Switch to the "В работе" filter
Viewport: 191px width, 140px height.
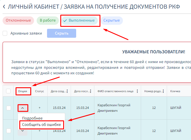48,20
